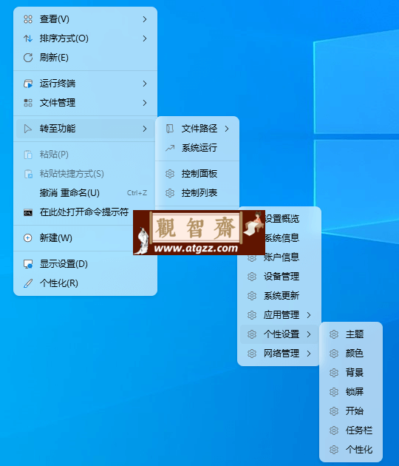
Task: Click the 文件管理 grid icon
Action: pos(28,103)
